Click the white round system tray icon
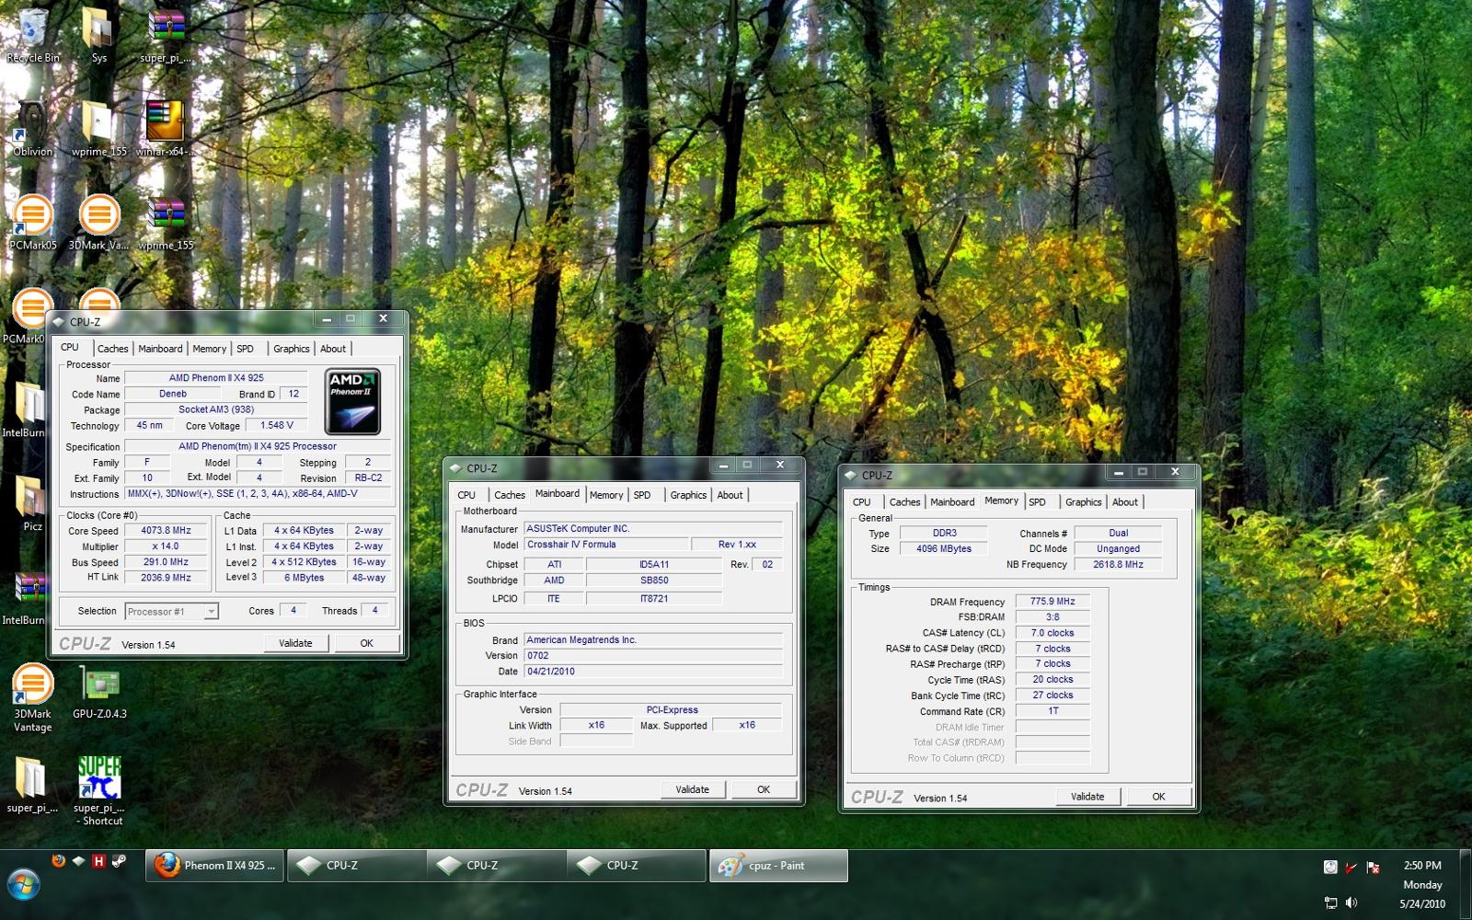Screen dimensions: 1472x920 [1330, 867]
